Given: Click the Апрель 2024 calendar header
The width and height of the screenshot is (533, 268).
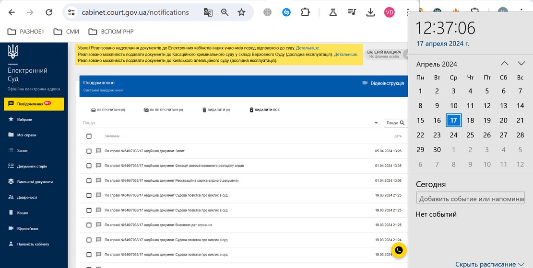Looking at the screenshot, I should pyautogui.click(x=437, y=64).
